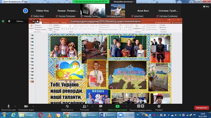Click the 'Тобі, Україно' slide text
The width and height of the screenshot is (211, 118).
[x=65, y=85]
